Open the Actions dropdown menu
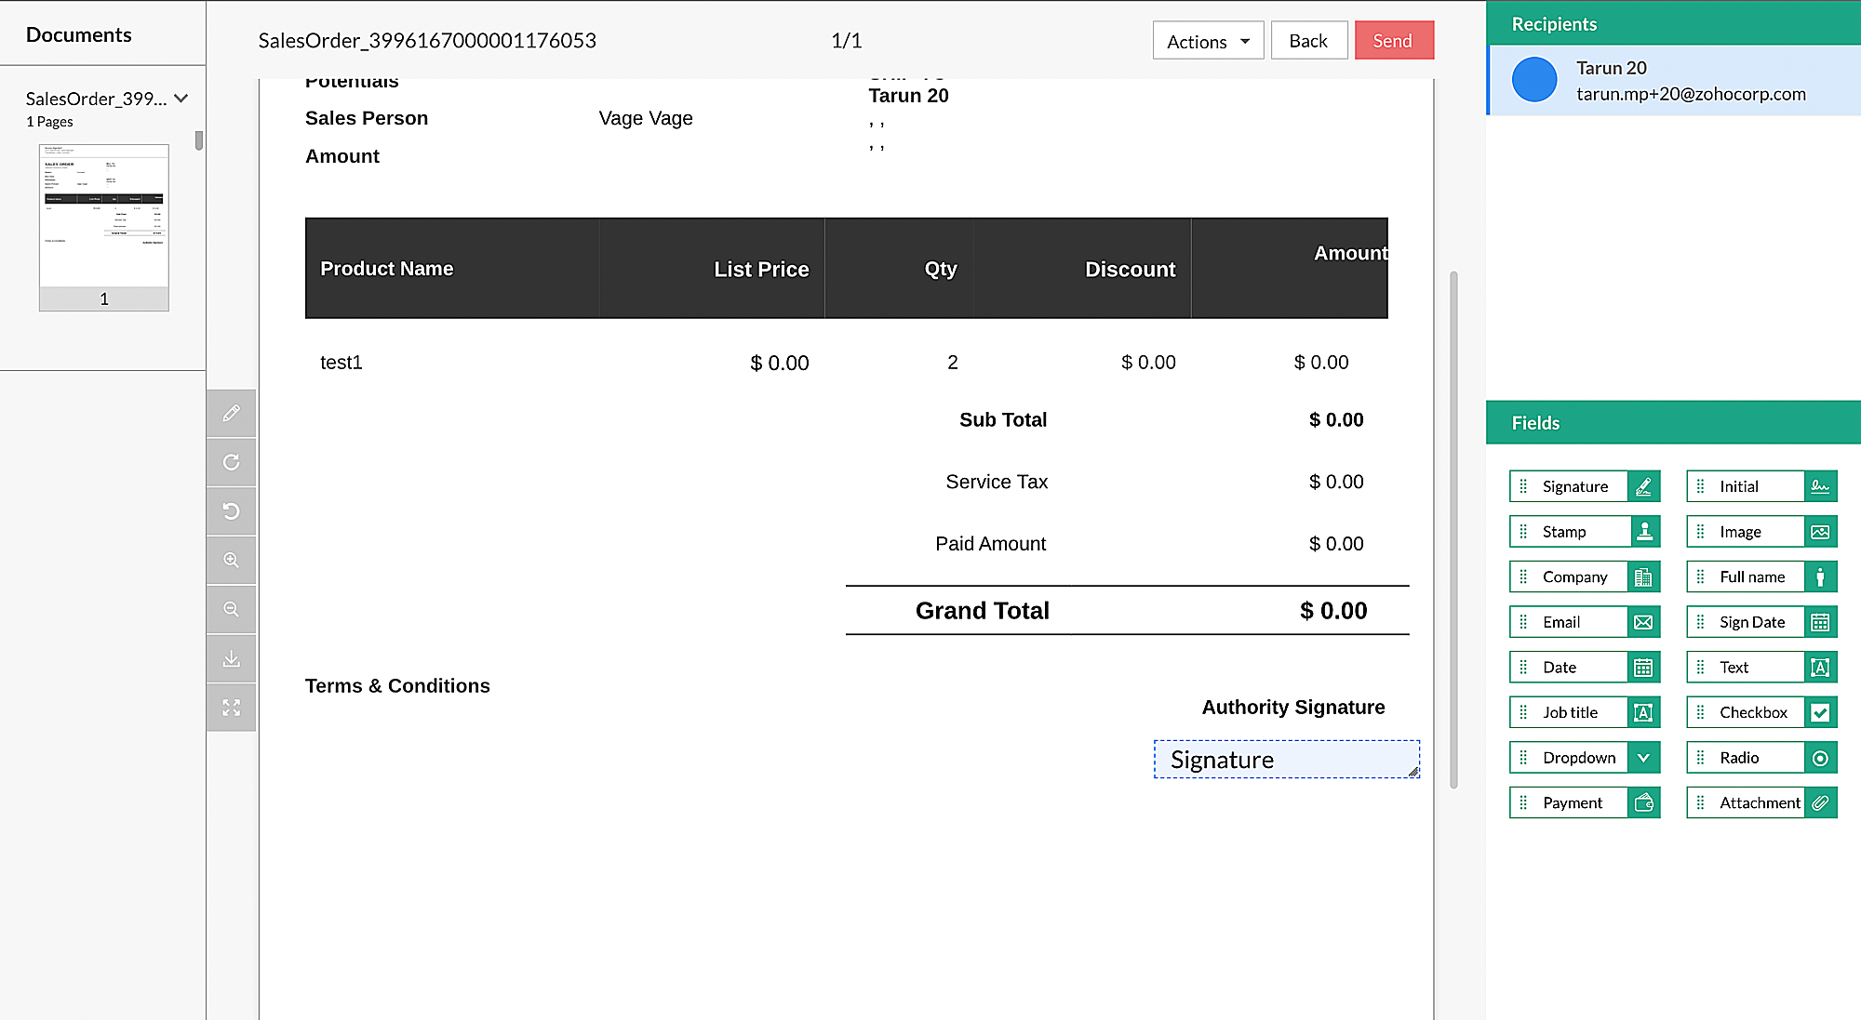Viewport: 1861px width, 1020px height. click(1208, 41)
